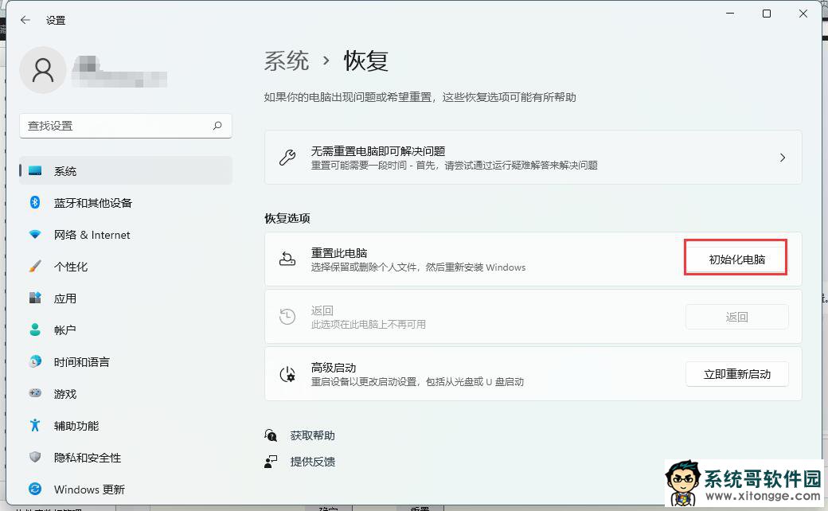Click the 立即重新启动 button
This screenshot has height=511, width=828.
pos(736,374)
